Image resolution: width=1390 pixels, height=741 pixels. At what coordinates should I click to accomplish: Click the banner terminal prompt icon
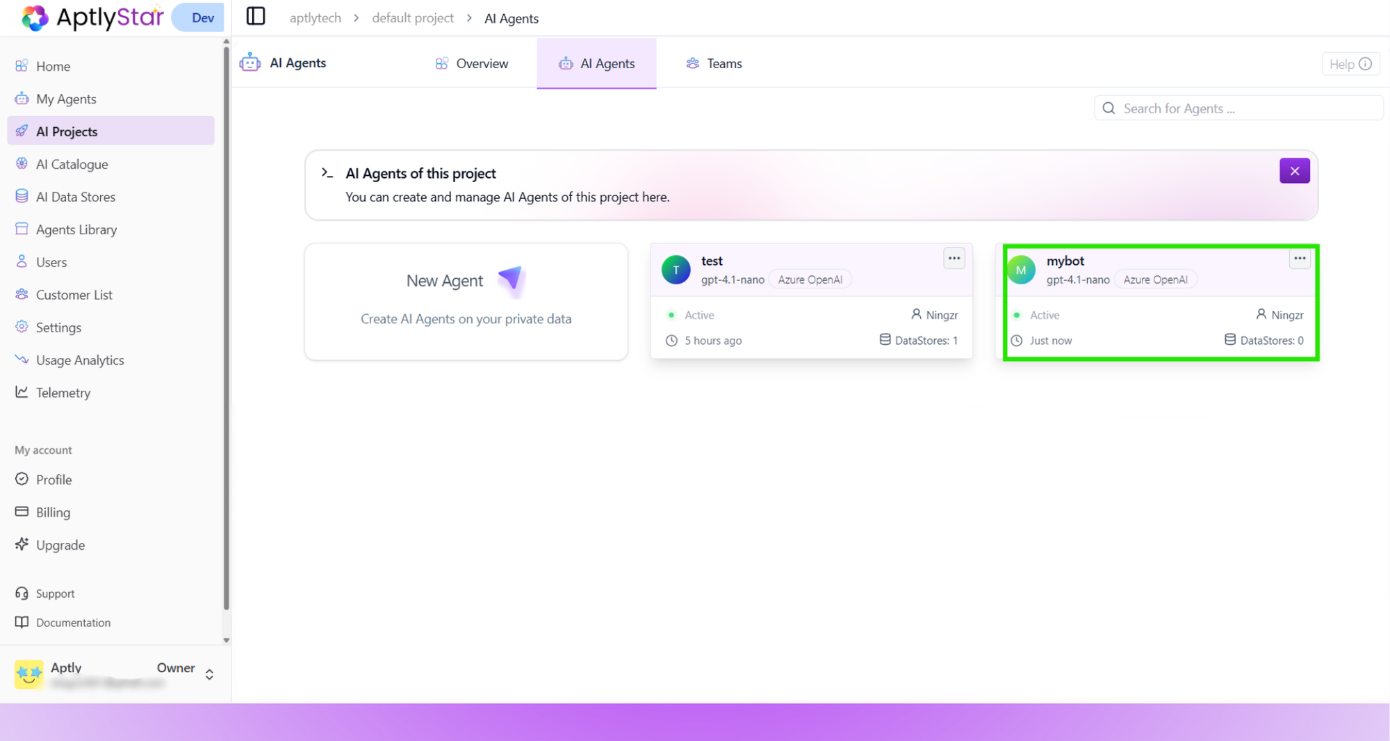[x=327, y=173]
